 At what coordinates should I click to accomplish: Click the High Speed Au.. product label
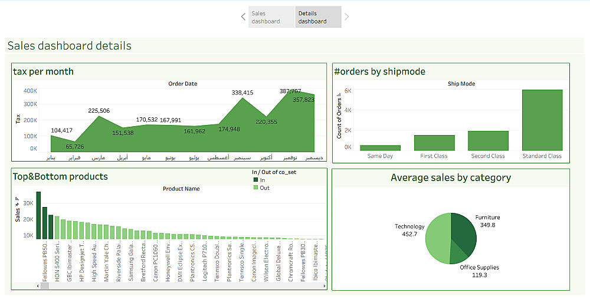(x=94, y=262)
